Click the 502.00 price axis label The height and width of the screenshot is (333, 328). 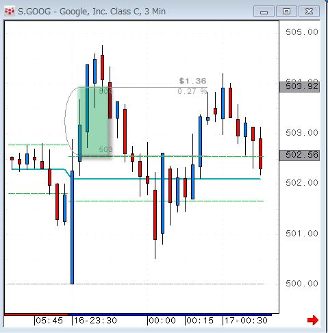pos(302,183)
